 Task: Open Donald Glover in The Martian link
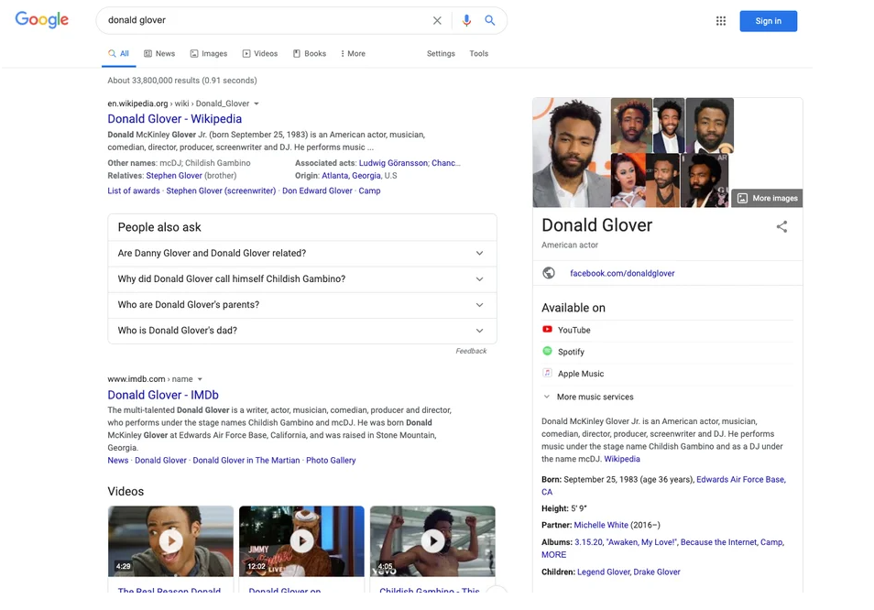click(x=246, y=460)
